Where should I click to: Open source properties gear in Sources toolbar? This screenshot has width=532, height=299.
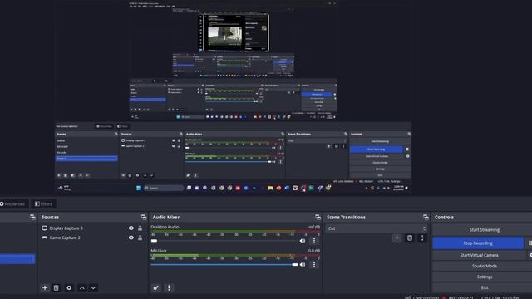(69, 288)
